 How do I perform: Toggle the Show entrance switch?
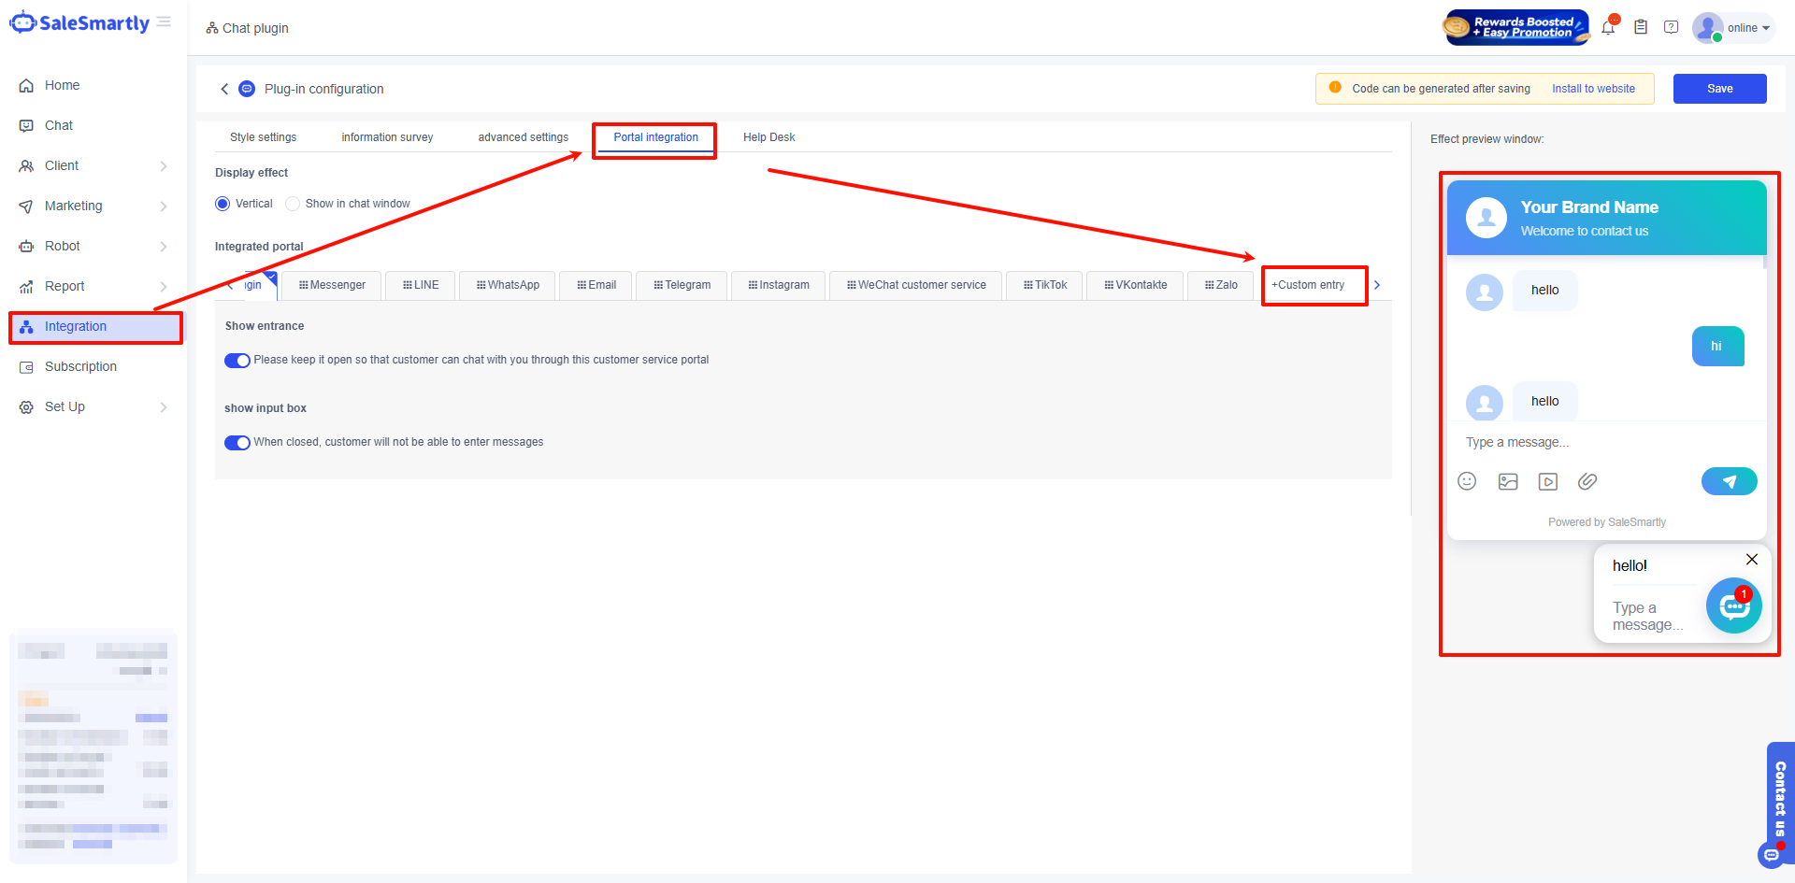[237, 361]
